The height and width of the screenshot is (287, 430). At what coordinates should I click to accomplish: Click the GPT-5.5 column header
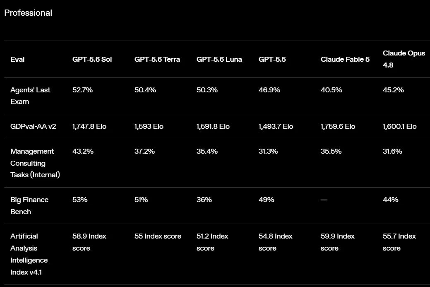[x=272, y=59]
